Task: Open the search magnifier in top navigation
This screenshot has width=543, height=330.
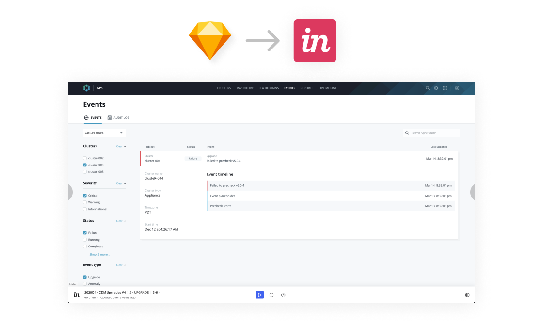Action: 427,88
